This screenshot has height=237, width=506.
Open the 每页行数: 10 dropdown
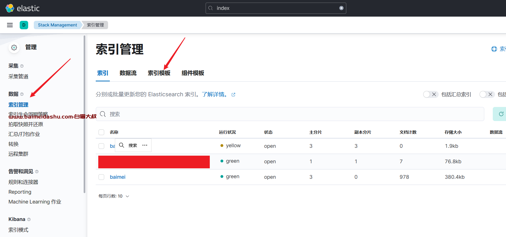114,196
